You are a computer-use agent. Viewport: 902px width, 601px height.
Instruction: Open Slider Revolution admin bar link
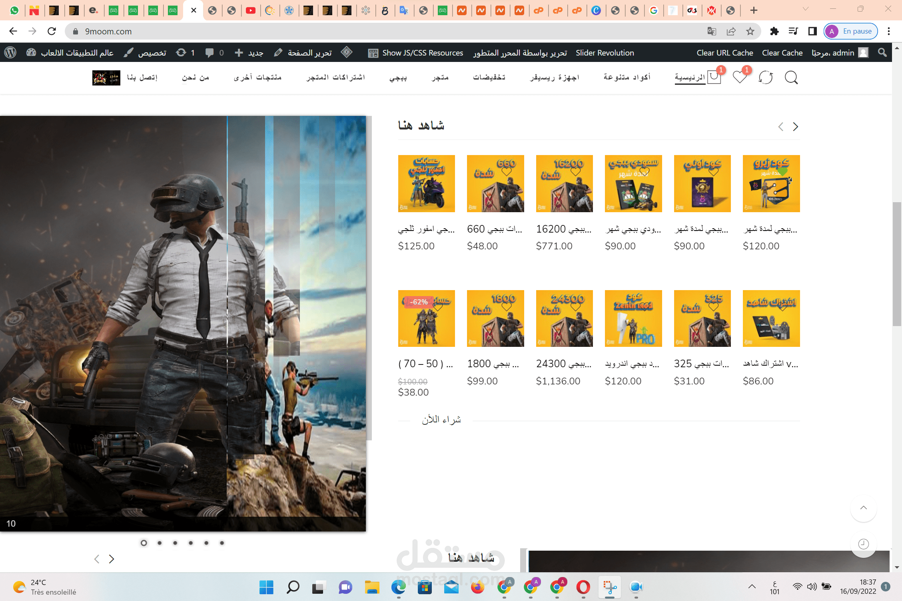pos(605,53)
